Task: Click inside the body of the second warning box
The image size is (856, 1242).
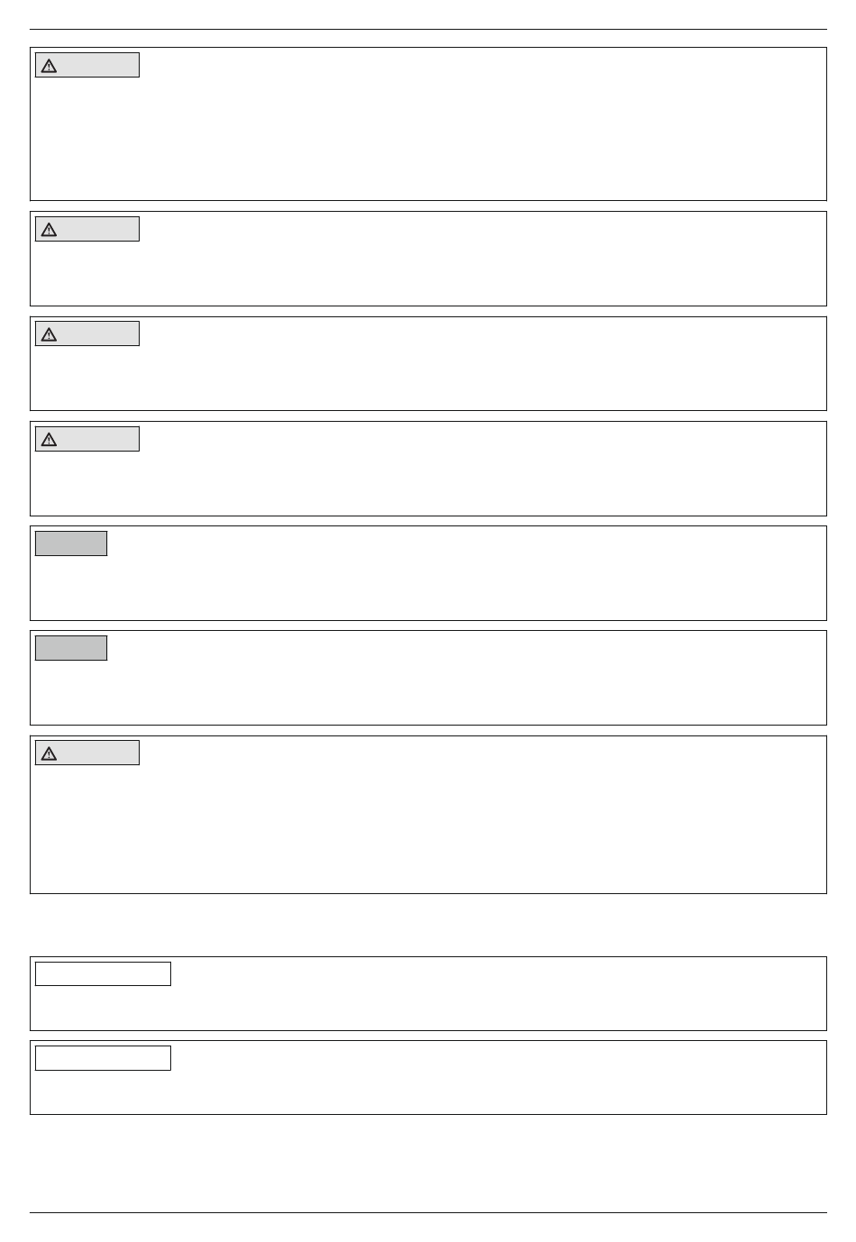Action: pos(428,270)
